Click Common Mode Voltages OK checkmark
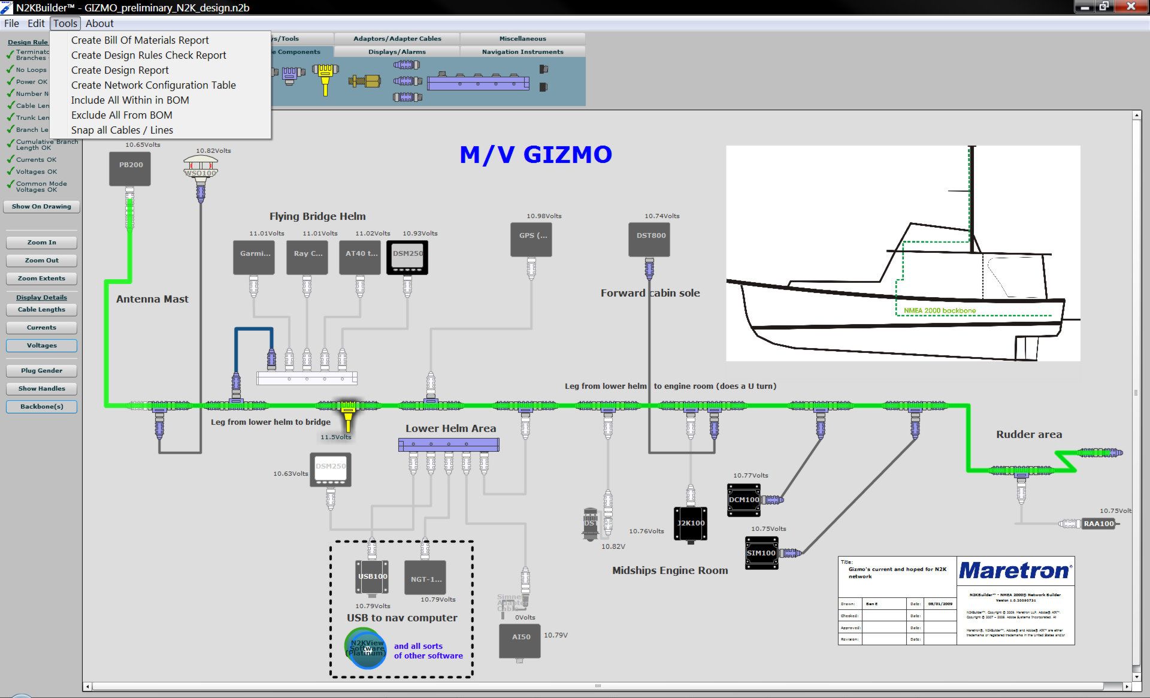Screen dimensions: 1150x698 pyautogui.click(x=10, y=185)
